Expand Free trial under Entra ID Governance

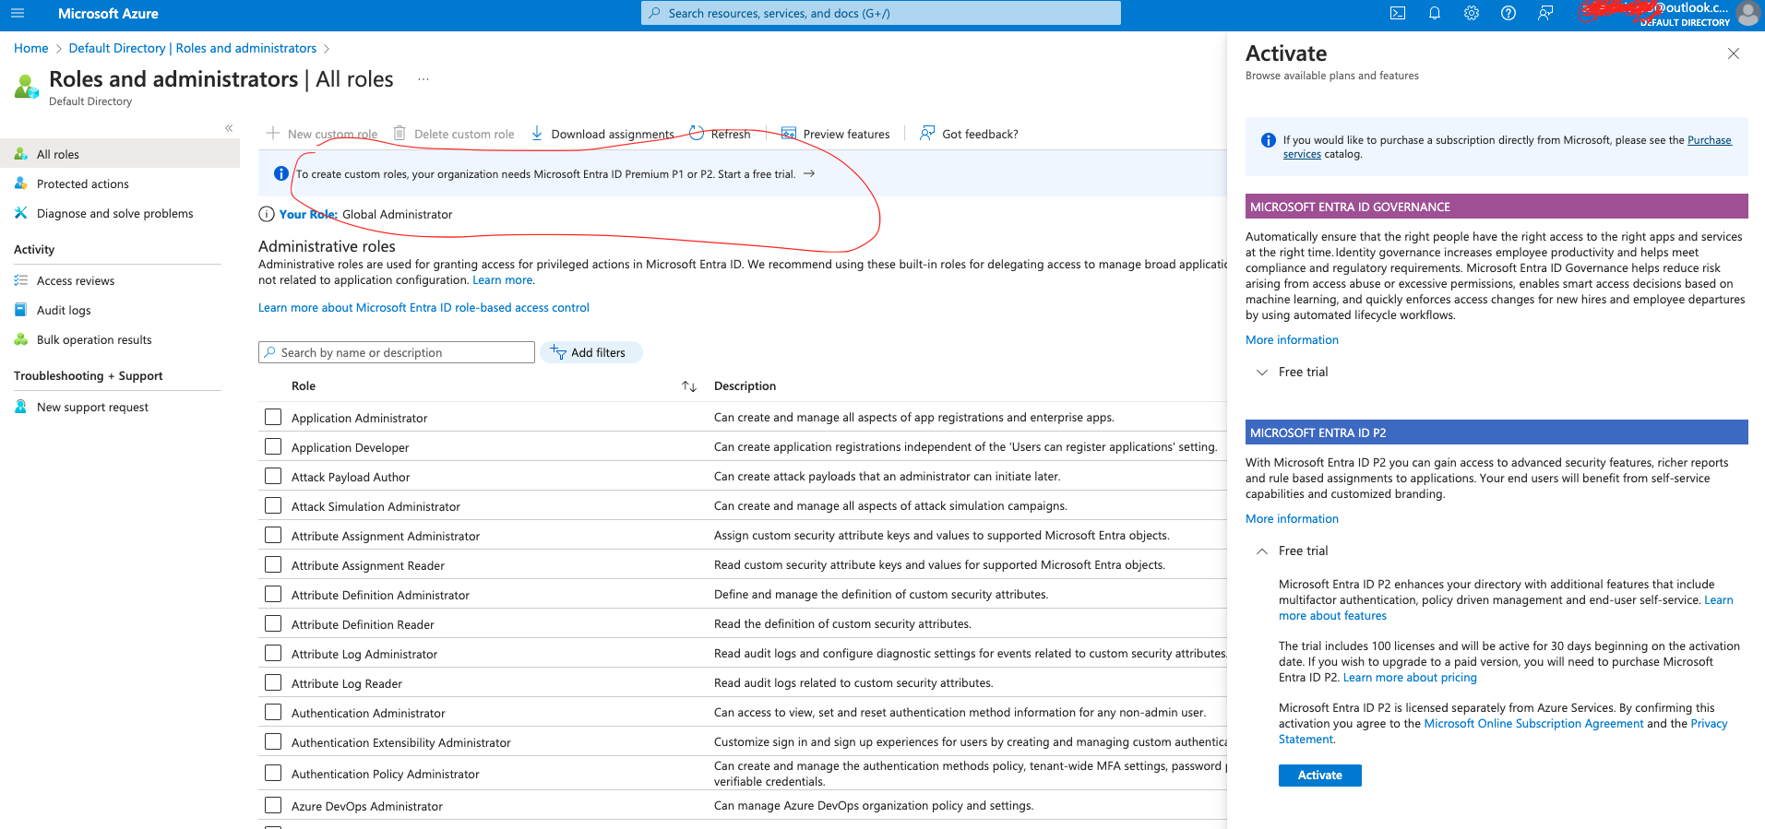coord(1293,372)
